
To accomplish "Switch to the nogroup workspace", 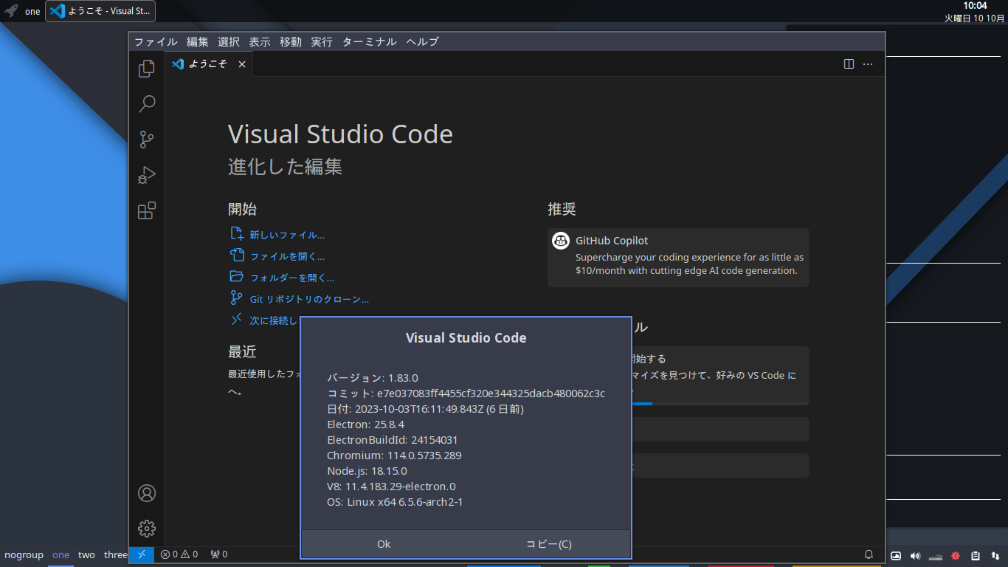I will 24,555.
